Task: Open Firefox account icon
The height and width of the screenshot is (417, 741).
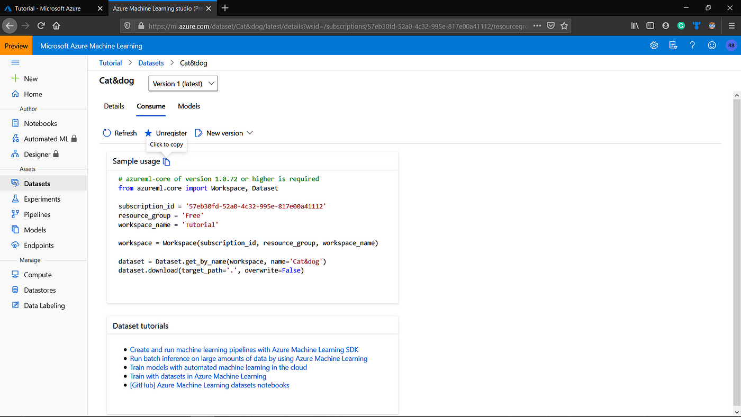Action: point(666,25)
